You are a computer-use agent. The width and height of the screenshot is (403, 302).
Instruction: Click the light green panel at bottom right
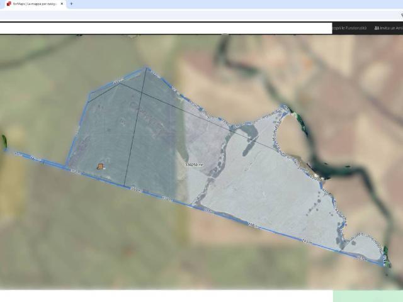point(368,296)
